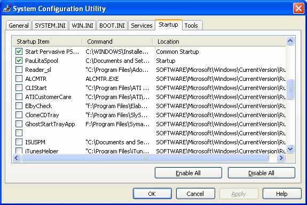Image resolution: width=307 pixels, height=205 pixels.
Task: Click the vertical scrollbar thumb
Action: [x=290, y=89]
